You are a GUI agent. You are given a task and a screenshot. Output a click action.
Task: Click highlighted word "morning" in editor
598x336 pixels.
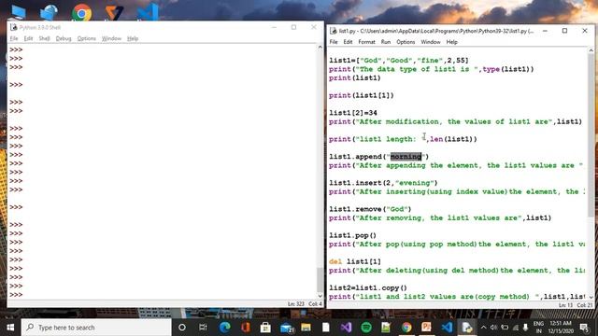pyautogui.click(x=406, y=157)
